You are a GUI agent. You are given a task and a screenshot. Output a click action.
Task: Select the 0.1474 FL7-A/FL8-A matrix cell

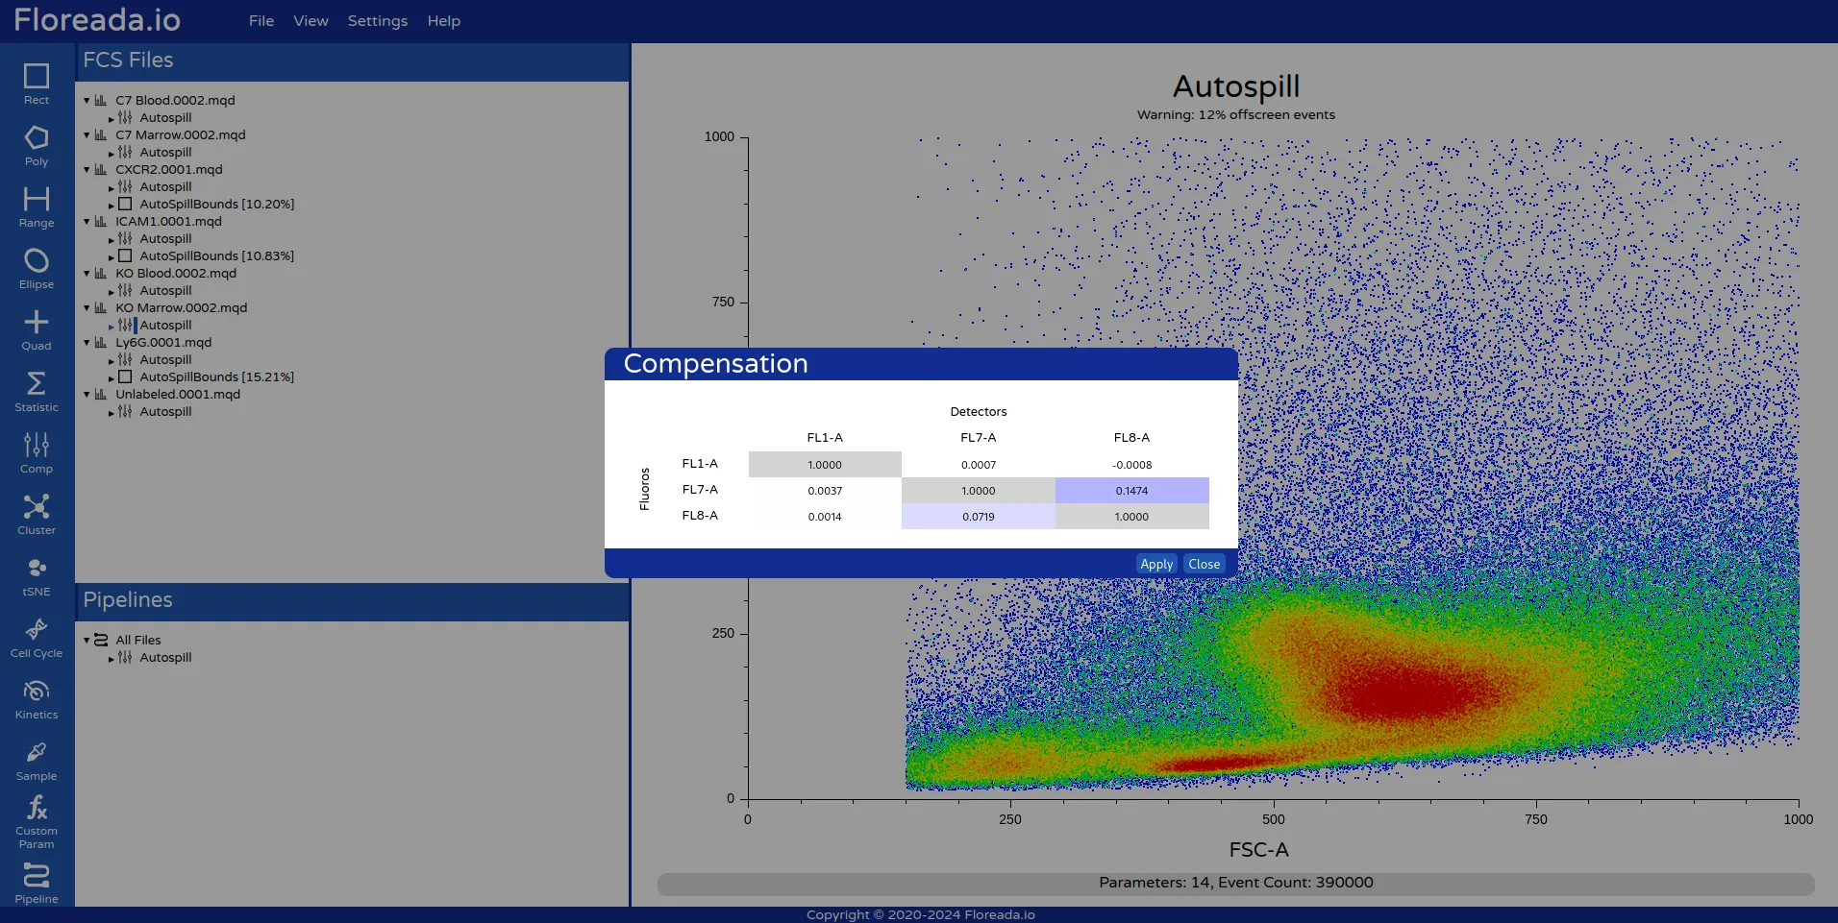click(x=1131, y=491)
